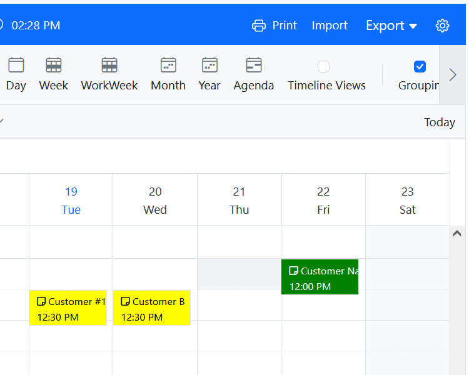Click note icon on Customer #1 appointment

41,301
